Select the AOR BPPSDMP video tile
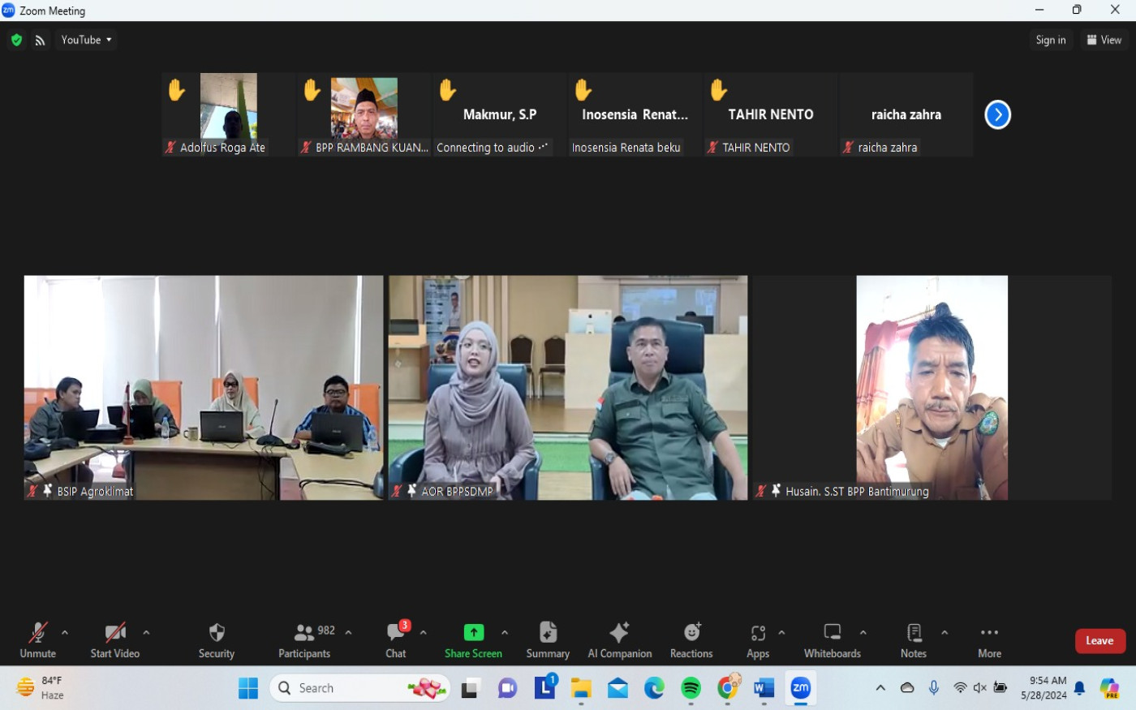 tap(568, 387)
